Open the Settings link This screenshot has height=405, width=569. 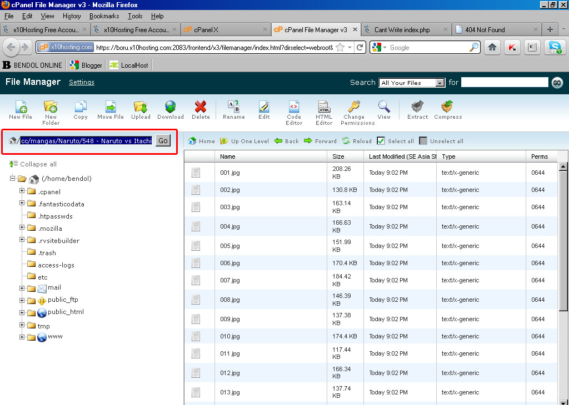pyautogui.click(x=82, y=82)
